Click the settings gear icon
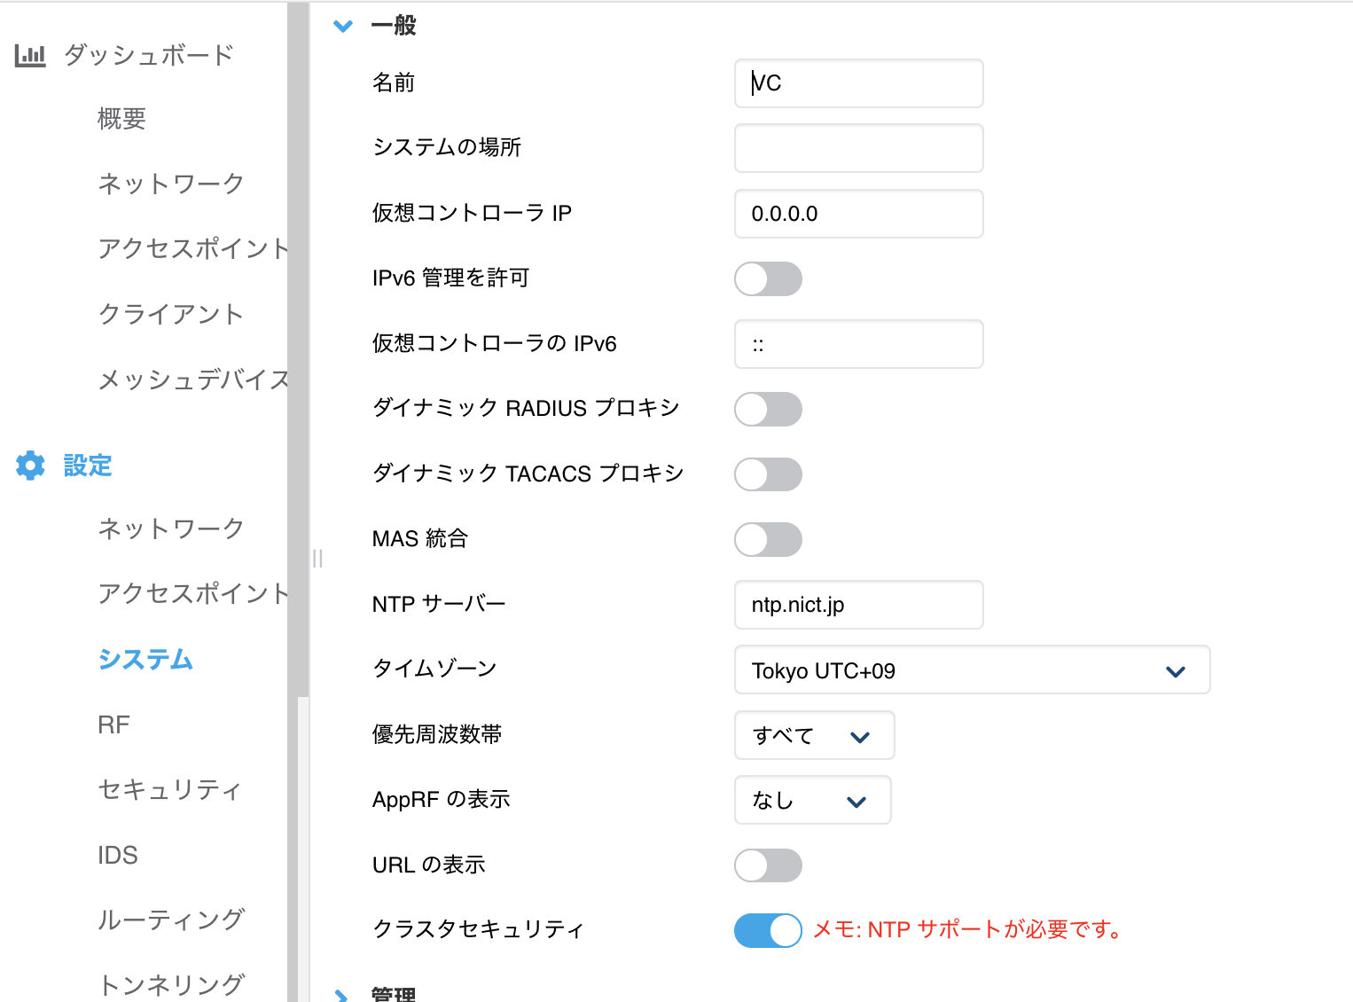This screenshot has height=1002, width=1353. pos(30,466)
